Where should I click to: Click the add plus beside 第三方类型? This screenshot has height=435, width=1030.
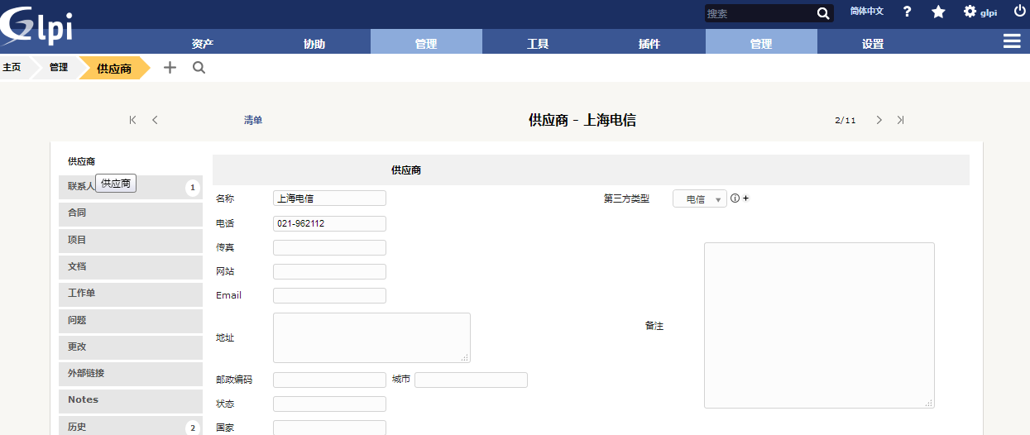[x=745, y=198]
